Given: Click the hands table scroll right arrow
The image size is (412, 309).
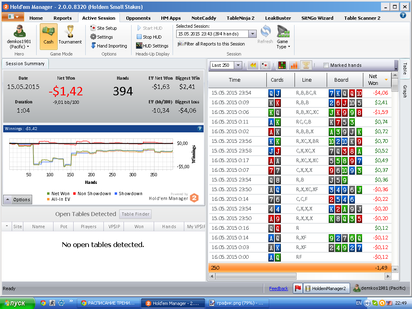Looking at the screenshot, I should (x=388, y=276).
